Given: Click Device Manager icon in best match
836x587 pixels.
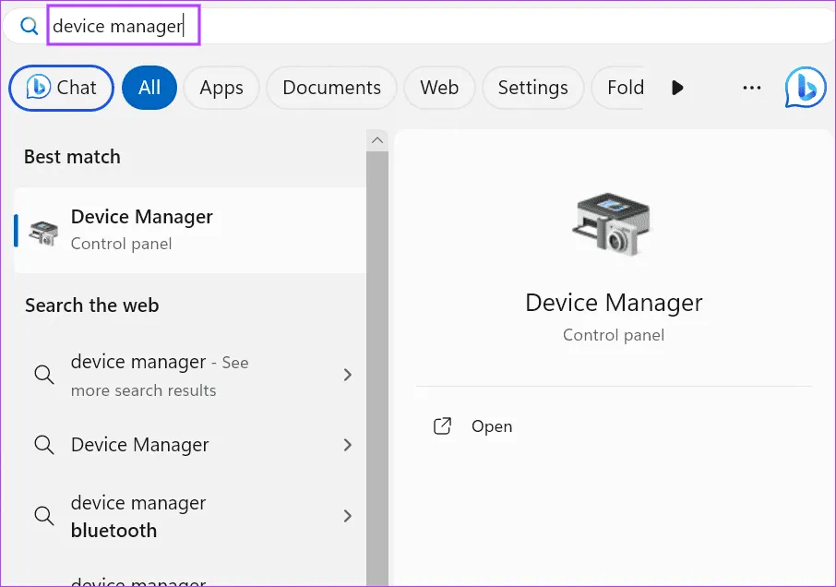Looking at the screenshot, I should point(43,231).
